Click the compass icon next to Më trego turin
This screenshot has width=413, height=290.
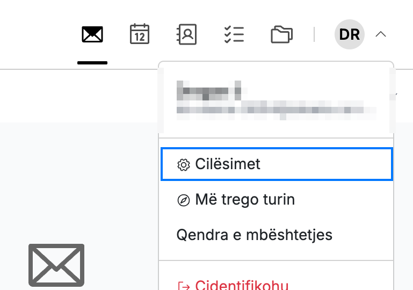(183, 200)
